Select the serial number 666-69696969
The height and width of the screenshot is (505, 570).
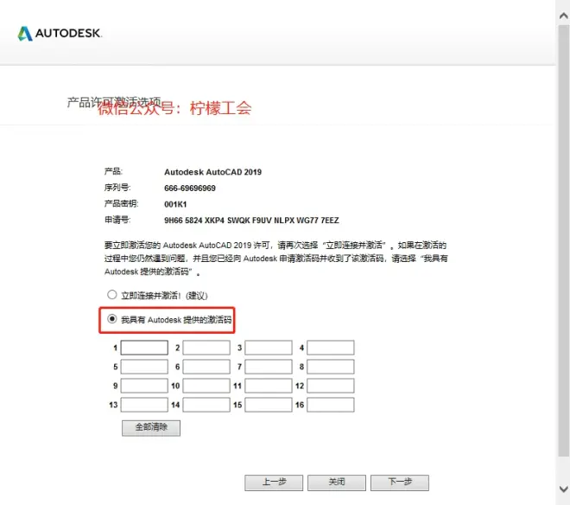[190, 189]
